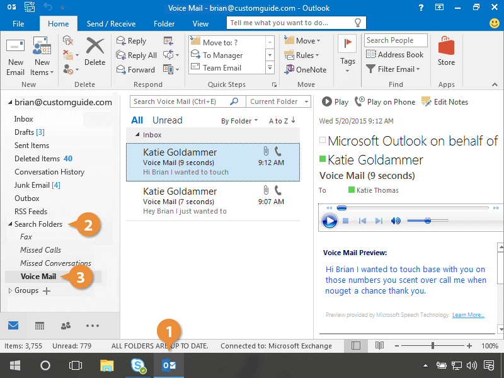Viewport: 504px width, 378px height.
Task: Open the Current Folder dropdown
Action: [278, 101]
